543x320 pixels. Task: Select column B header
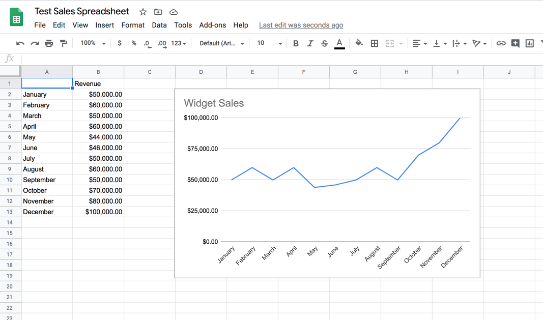click(98, 72)
